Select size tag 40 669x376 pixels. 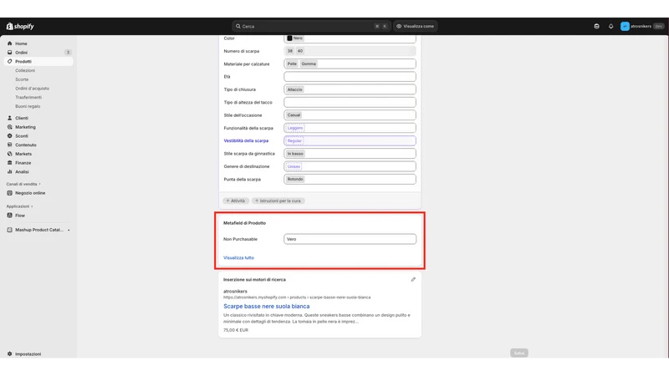tap(300, 51)
